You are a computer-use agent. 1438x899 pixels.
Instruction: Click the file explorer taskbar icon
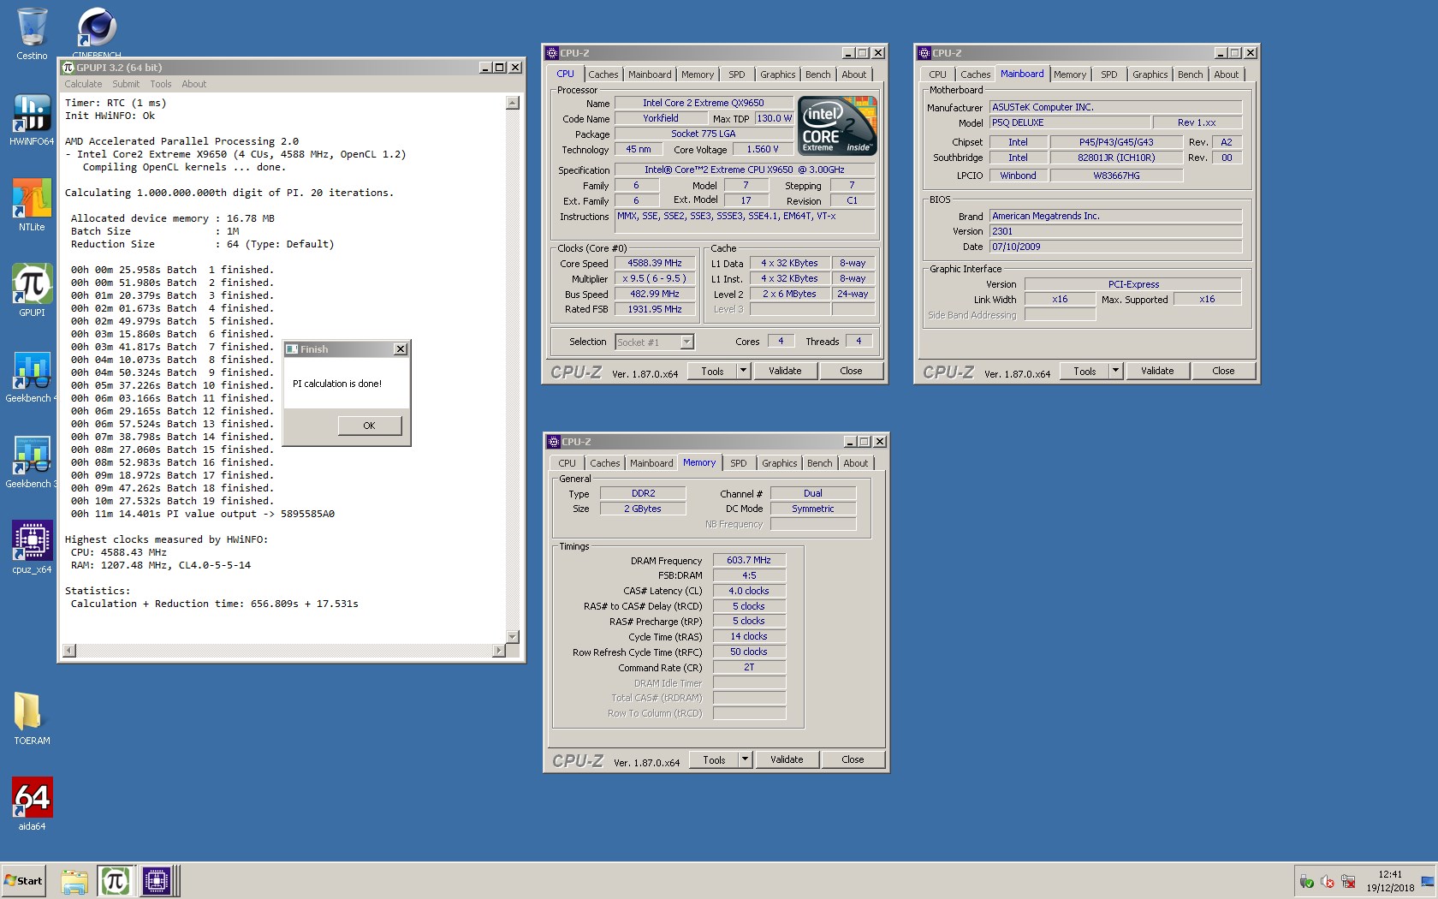pyautogui.click(x=74, y=881)
